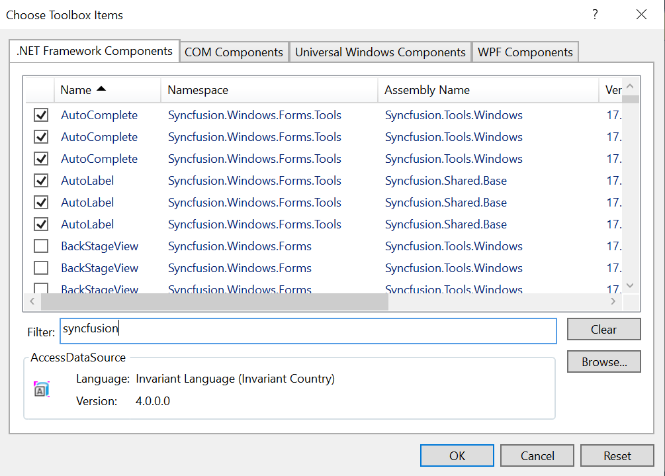Click inside the Filter text field
Viewport: 665px width, 476px height.
(308, 330)
